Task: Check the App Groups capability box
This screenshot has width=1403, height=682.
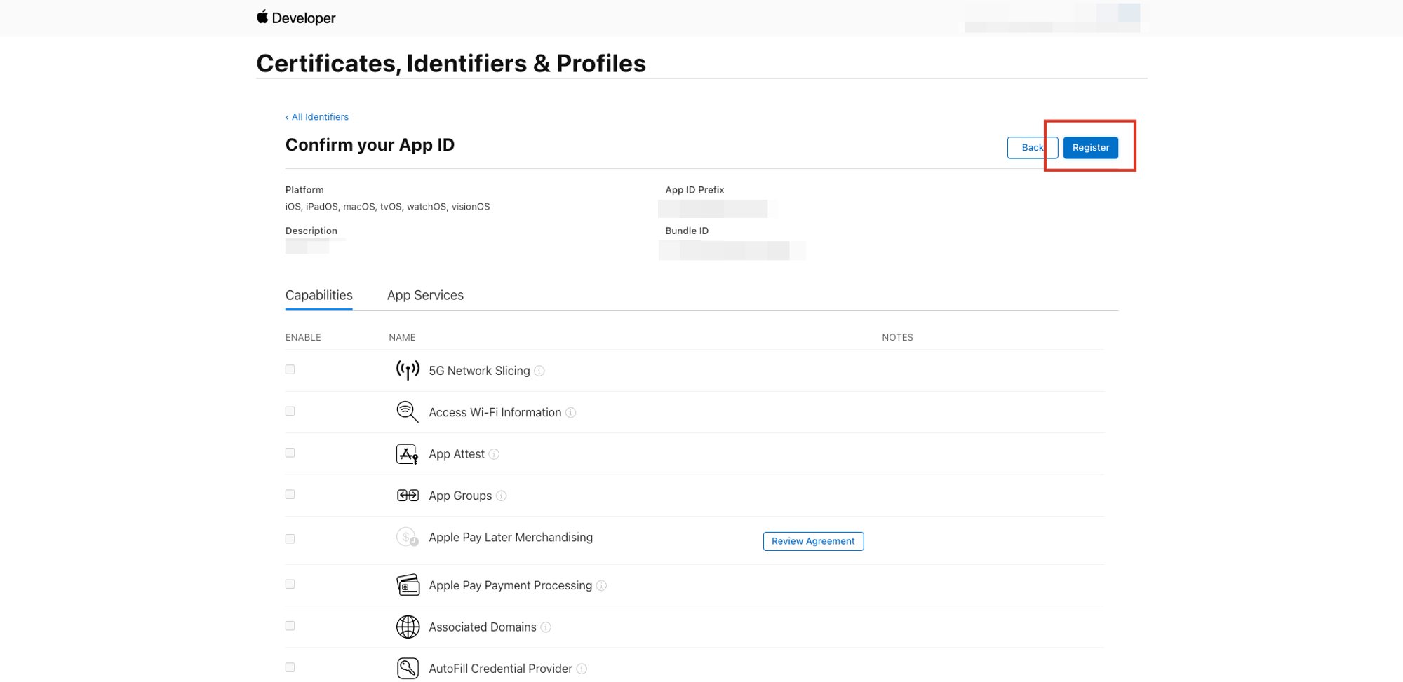Action: 290,494
